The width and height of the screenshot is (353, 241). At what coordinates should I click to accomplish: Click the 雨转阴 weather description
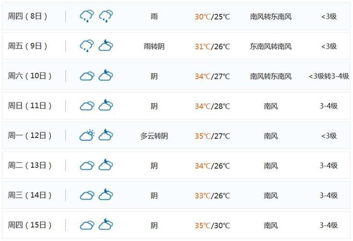pos(154,46)
